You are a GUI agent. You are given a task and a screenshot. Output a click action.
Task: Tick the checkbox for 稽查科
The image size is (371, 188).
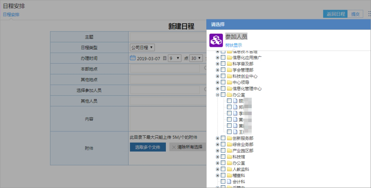[223, 176]
